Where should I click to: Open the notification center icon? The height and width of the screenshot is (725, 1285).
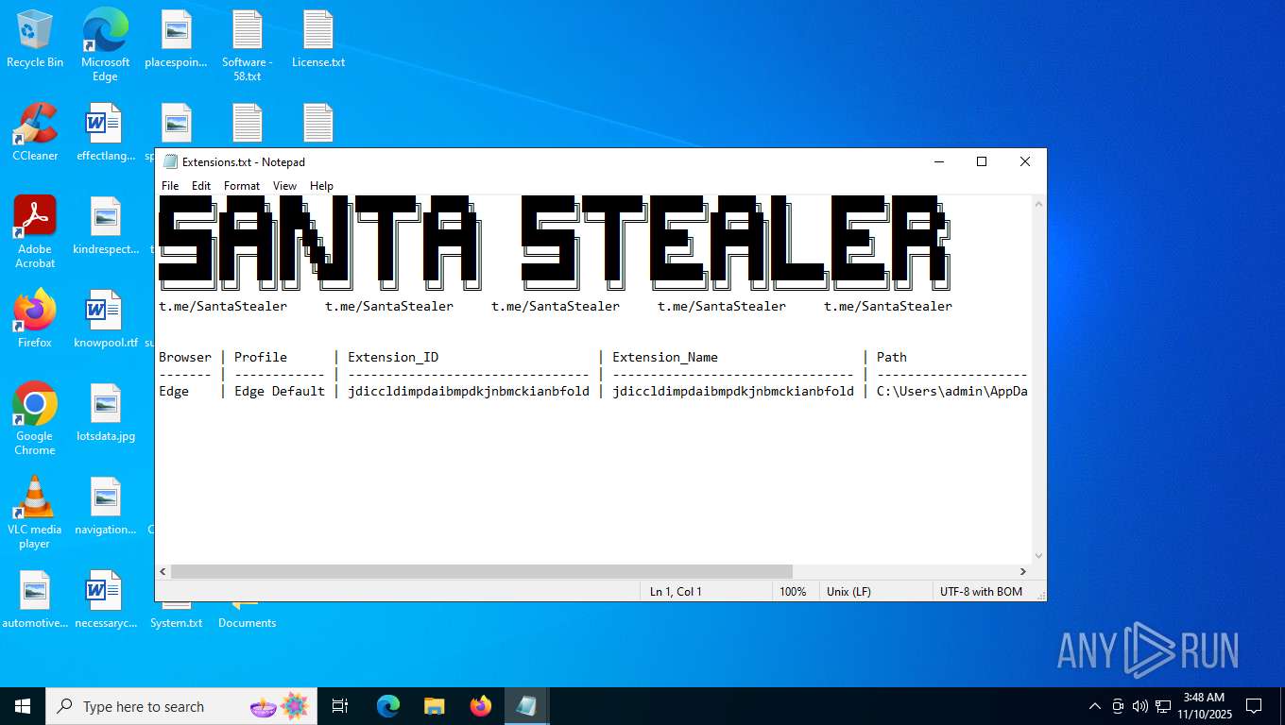[x=1254, y=706]
